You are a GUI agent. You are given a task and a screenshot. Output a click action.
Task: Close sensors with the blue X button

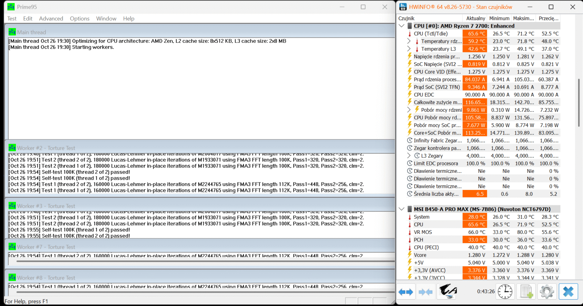point(568,292)
